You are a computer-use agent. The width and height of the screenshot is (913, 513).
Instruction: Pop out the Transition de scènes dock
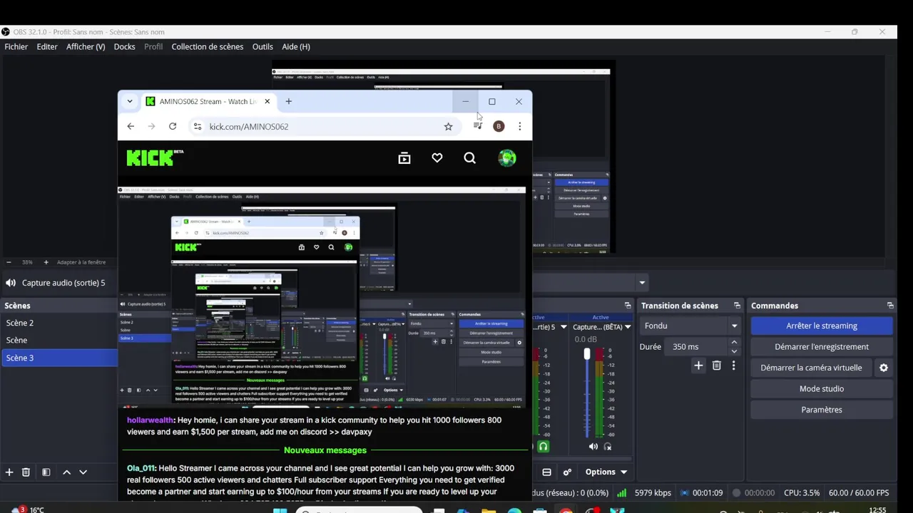point(738,306)
